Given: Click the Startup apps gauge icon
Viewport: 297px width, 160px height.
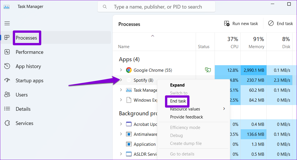Looking at the screenshot, I should pos(7,80).
